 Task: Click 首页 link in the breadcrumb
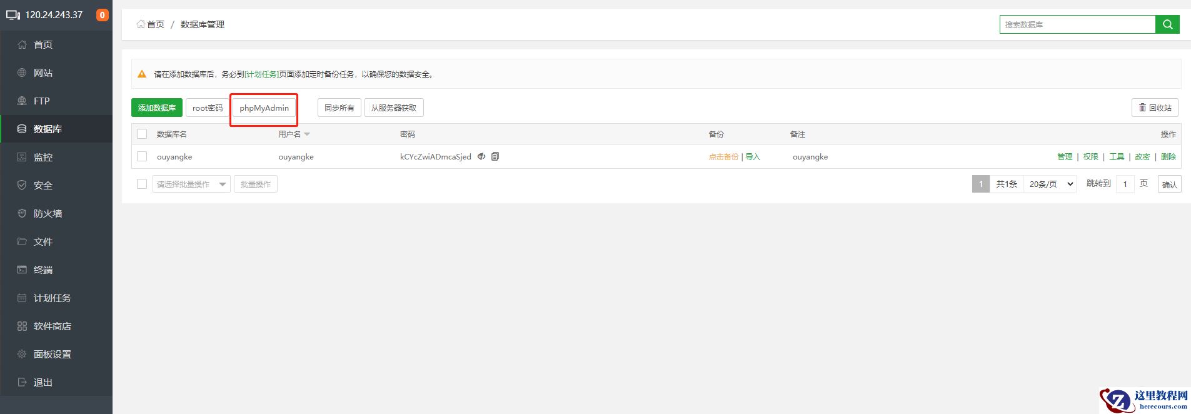(156, 24)
